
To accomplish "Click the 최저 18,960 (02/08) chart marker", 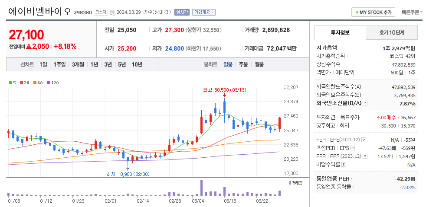I will (128, 174).
